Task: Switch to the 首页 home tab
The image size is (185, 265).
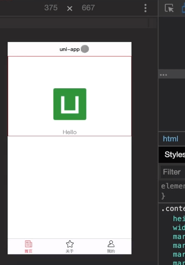Action: [x=28, y=247]
